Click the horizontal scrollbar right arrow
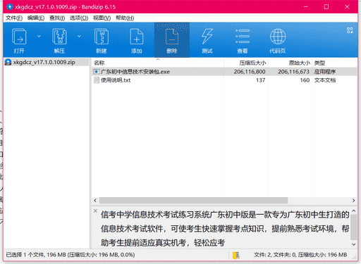The image size is (361, 264). point(353,201)
